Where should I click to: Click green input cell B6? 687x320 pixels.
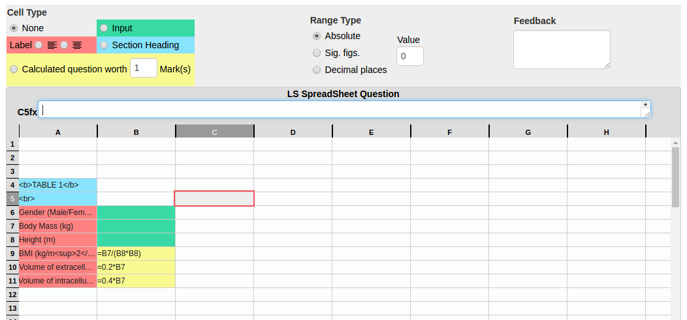point(136,212)
